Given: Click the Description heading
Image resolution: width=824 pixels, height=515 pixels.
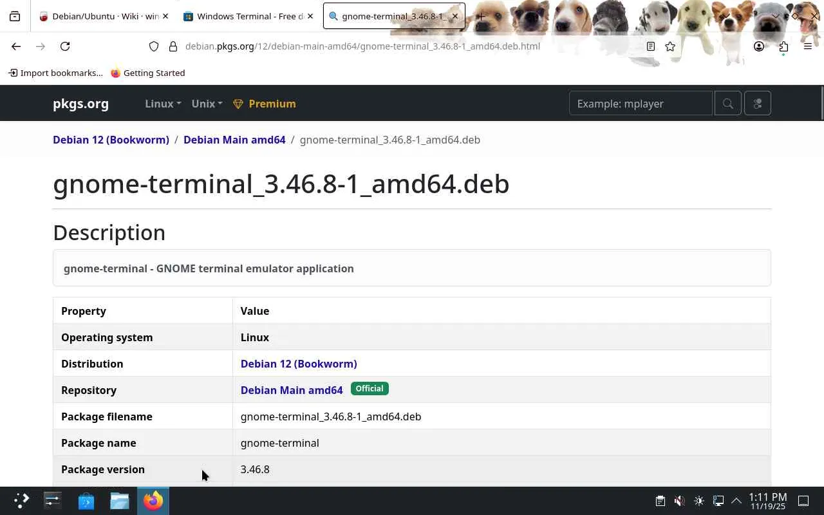Looking at the screenshot, I should (x=109, y=232).
